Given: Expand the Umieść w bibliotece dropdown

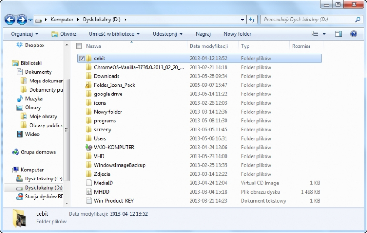Looking at the screenshot, I should pyautogui.click(x=114, y=34).
